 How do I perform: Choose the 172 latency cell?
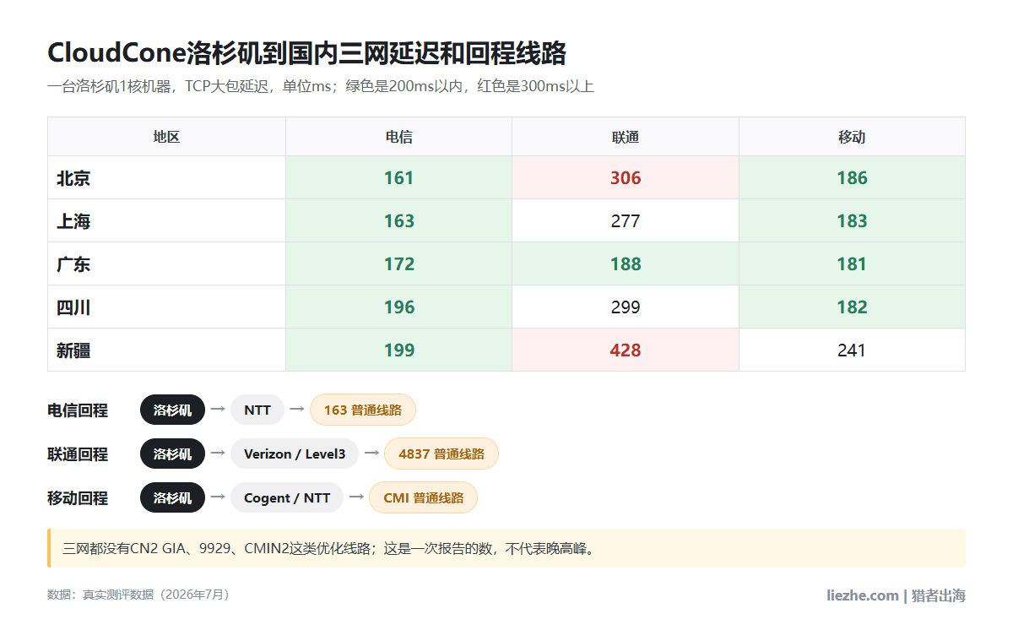399,264
